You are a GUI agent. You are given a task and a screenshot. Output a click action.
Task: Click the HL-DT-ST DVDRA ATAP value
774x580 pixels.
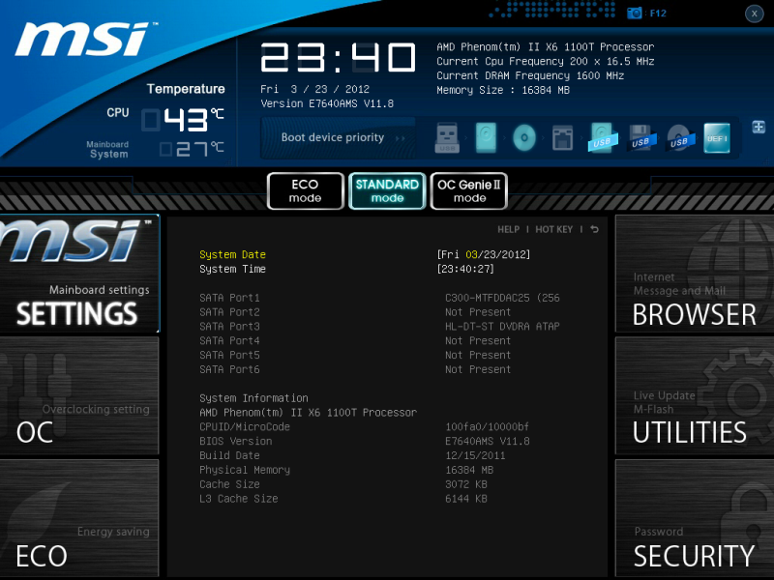(x=502, y=327)
